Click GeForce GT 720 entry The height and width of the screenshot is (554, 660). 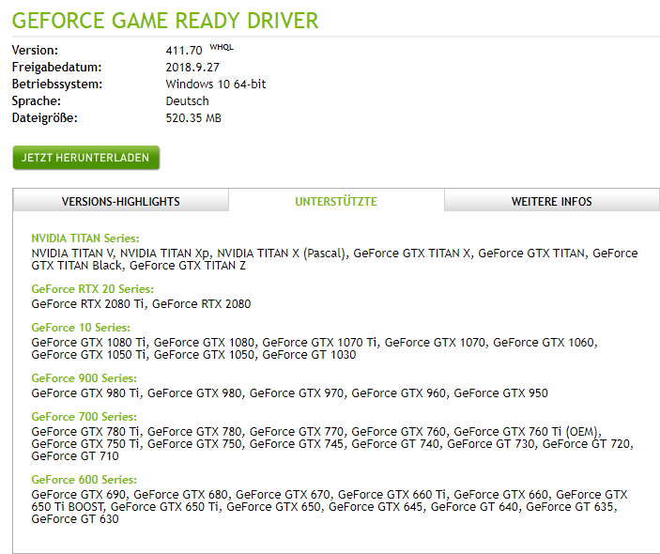tap(586, 444)
